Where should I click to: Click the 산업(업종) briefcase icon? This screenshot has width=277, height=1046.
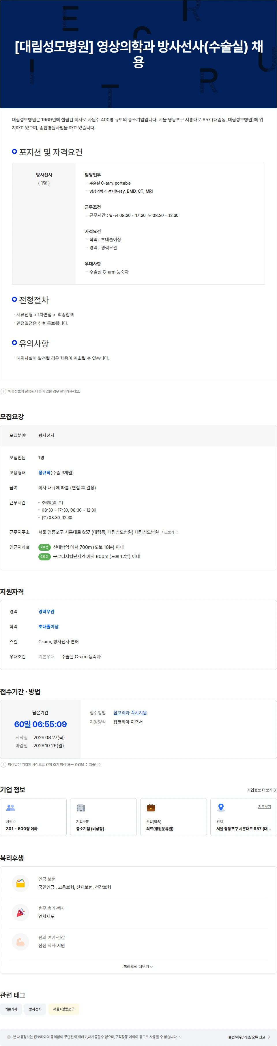[151, 808]
